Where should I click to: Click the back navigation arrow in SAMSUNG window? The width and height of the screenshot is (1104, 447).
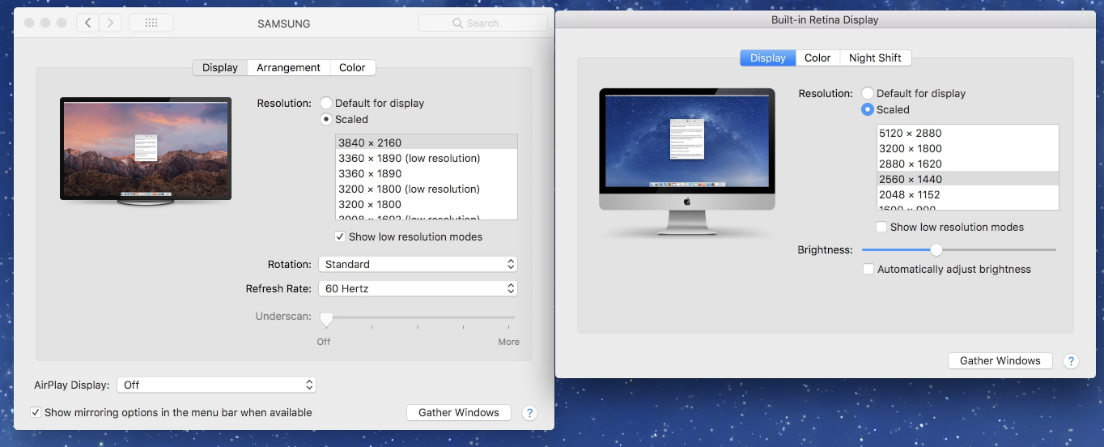[x=88, y=23]
